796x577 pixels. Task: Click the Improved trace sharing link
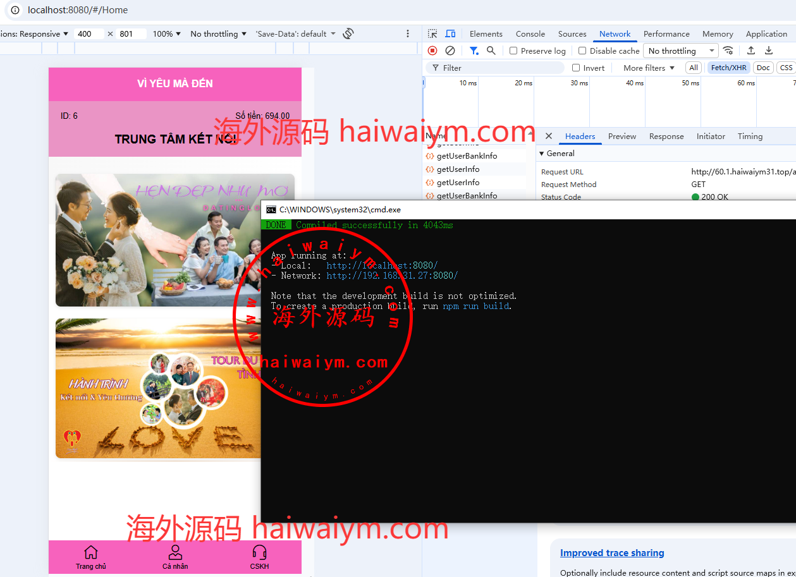point(612,553)
